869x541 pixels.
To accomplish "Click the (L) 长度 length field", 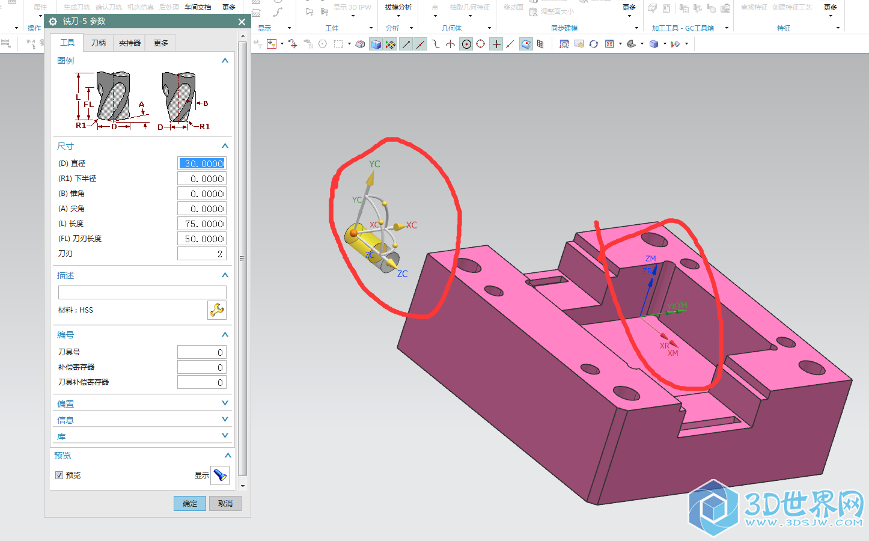I will (202, 224).
